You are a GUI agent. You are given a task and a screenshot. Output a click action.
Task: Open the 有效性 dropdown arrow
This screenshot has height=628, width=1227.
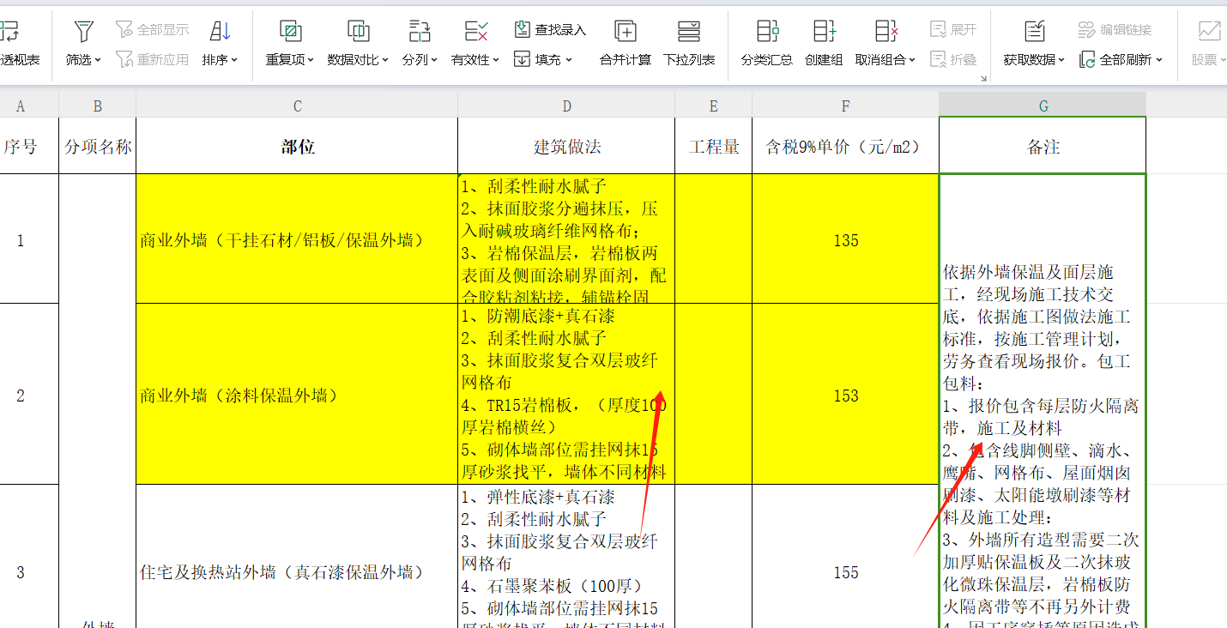coord(495,60)
